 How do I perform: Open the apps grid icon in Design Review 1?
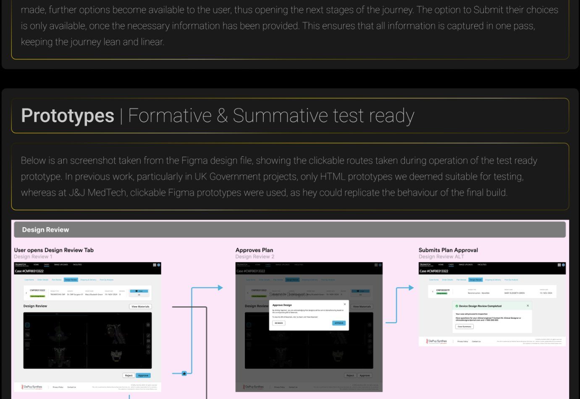[x=155, y=265]
